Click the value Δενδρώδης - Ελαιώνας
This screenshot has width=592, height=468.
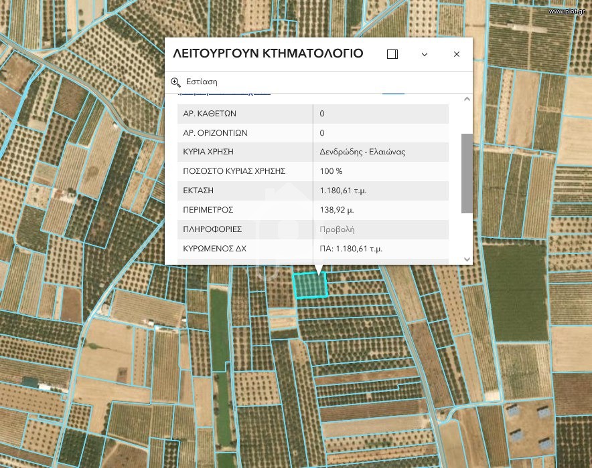pos(362,152)
